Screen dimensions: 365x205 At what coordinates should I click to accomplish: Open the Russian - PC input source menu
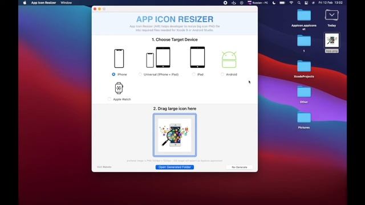coord(258,3)
